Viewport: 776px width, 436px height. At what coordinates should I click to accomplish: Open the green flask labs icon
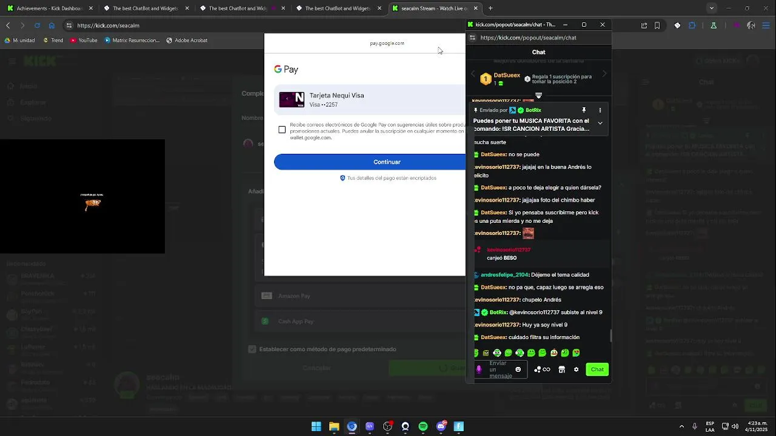(714, 25)
